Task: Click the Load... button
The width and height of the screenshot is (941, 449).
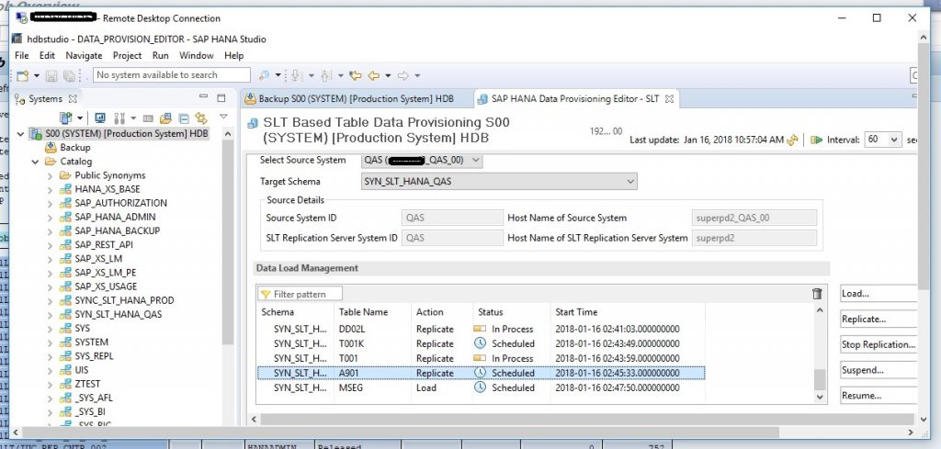Action: (878, 294)
